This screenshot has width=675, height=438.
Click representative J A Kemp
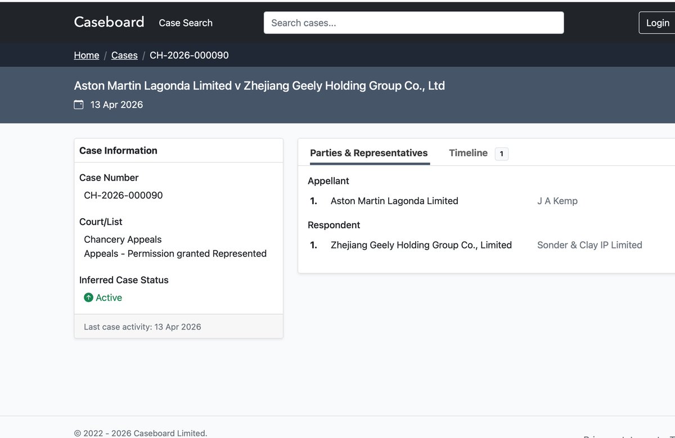(557, 201)
